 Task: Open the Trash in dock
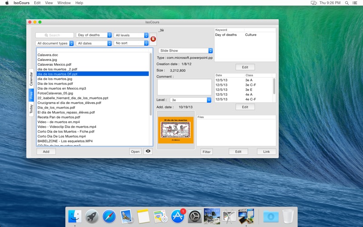point(288,217)
